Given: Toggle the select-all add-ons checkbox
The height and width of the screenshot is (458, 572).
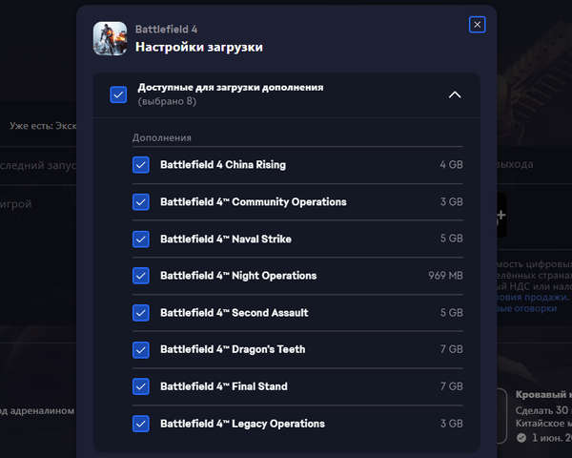Looking at the screenshot, I should (118, 94).
